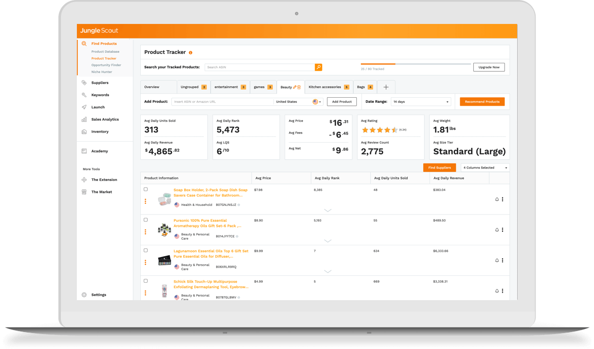The height and width of the screenshot is (349, 594).
Task: Click bell alert icon for Soap Box Holder
Action: coord(497,199)
